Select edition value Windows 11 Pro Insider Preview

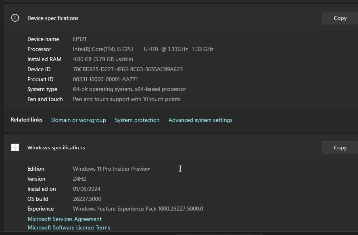point(111,169)
